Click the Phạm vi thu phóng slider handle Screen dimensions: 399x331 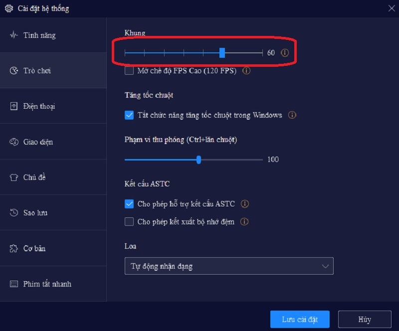[x=199, y=160]
